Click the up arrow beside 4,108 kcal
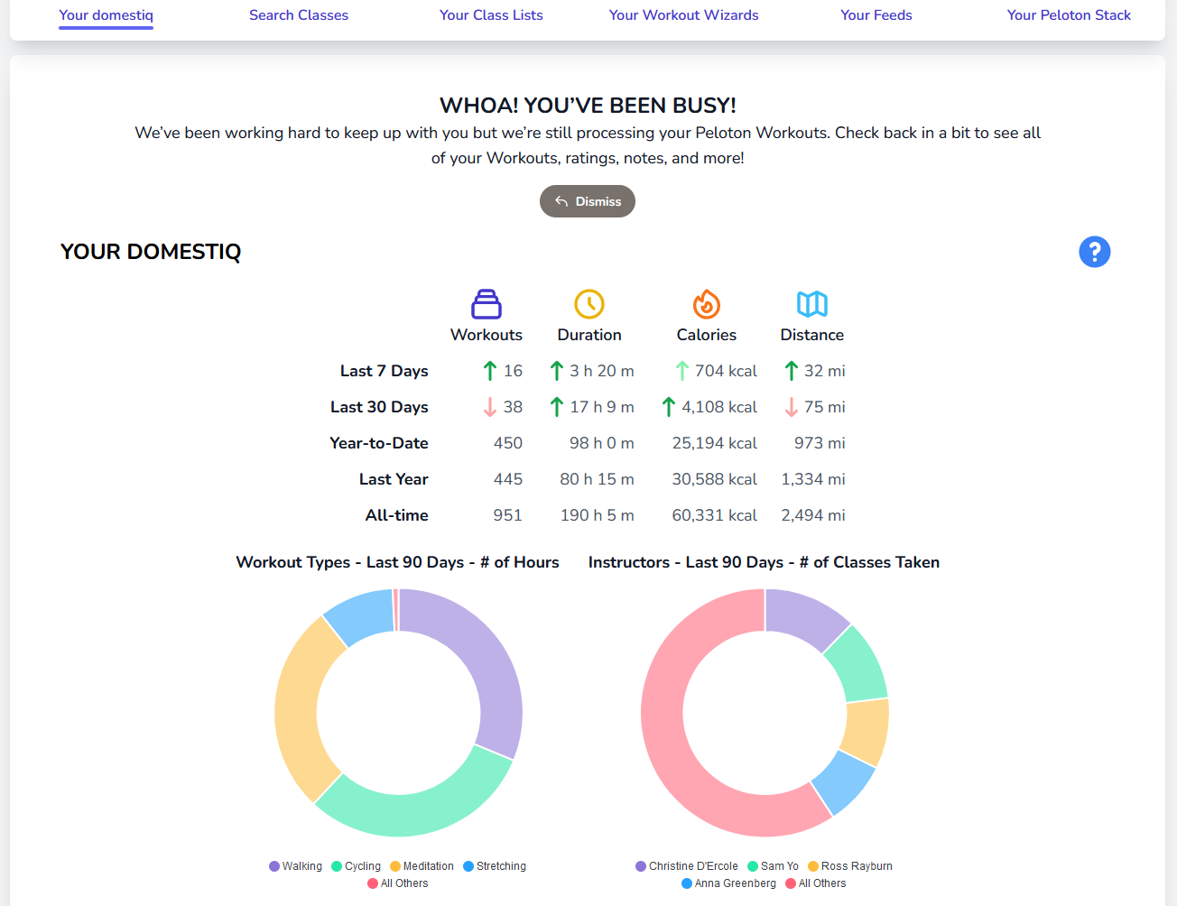 click(x=669, y=407)
